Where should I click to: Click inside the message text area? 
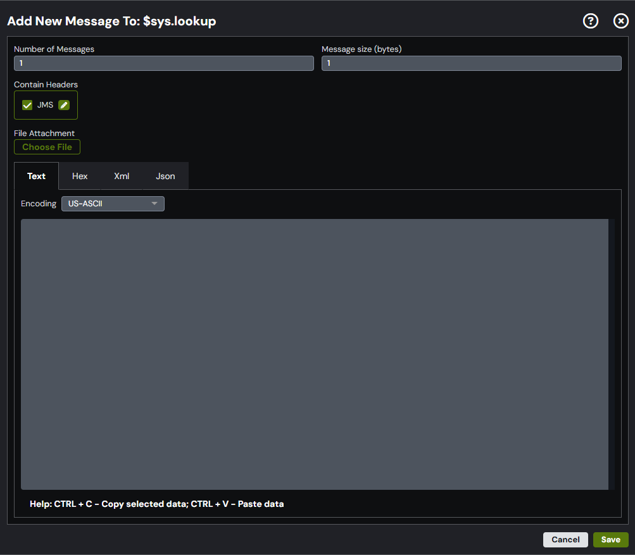click(x=315, y=354)
